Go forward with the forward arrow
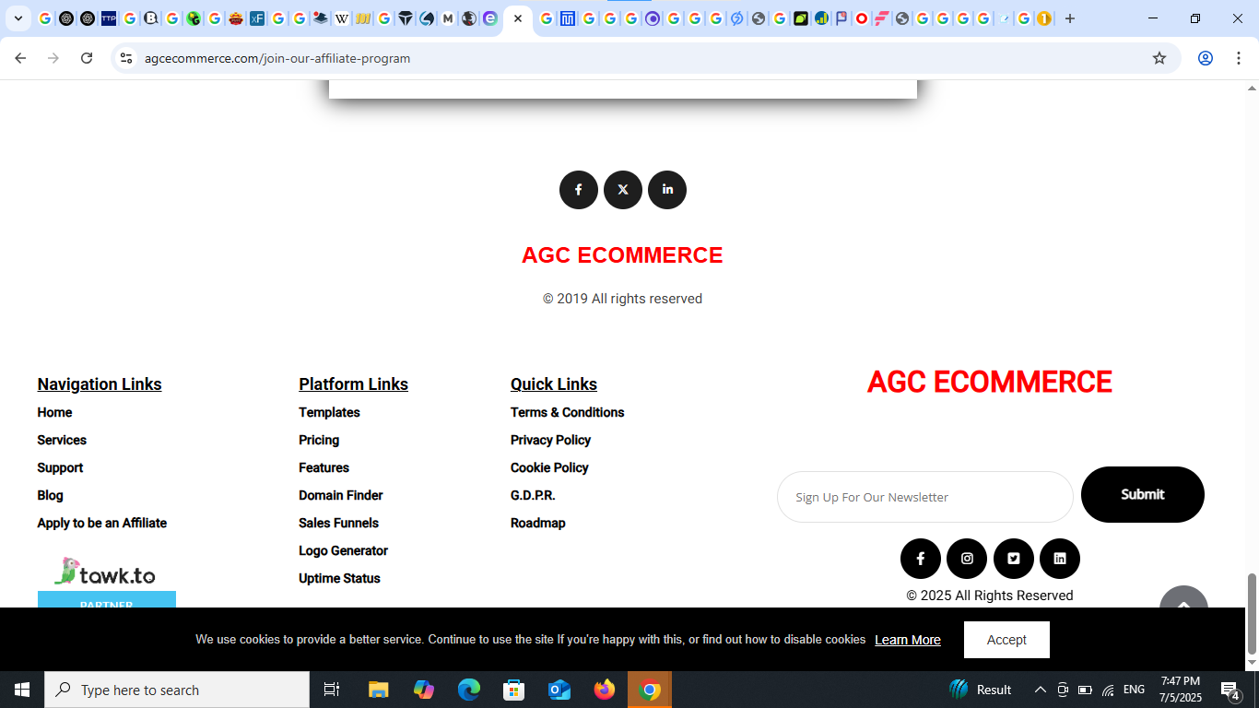 point(53,58)
